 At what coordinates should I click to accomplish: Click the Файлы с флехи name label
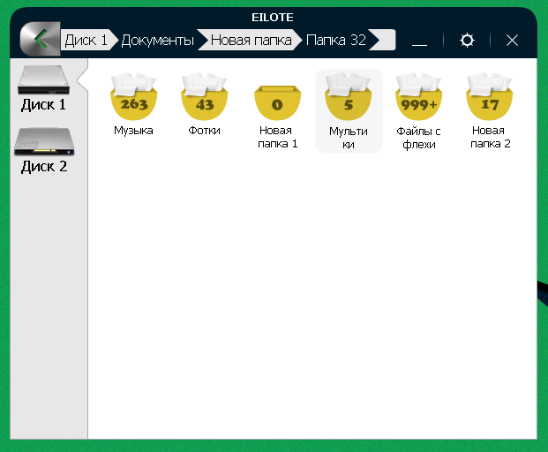(x=418, y=137)
